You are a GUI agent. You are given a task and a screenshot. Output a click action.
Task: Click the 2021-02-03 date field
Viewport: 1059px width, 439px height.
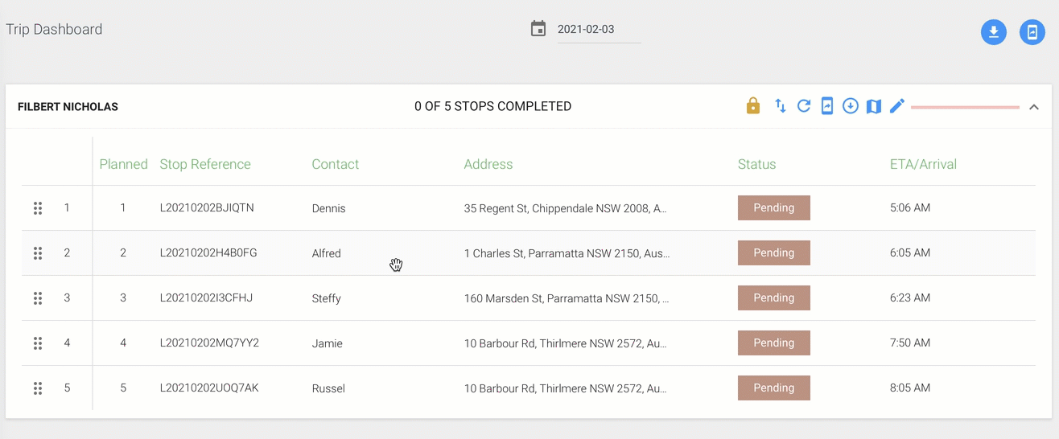pyautogui.click(x=599, y=29)
